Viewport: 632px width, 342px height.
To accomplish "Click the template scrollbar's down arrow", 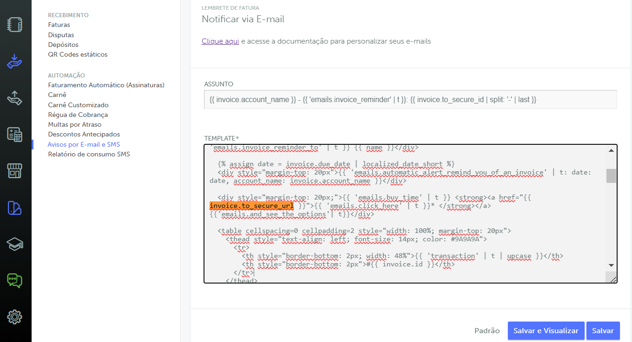I will click(611, 265).
